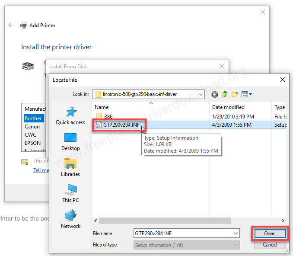Go up one folder level
The width and height of the screenshot is (293, 256).
click(x=225, y=94)
